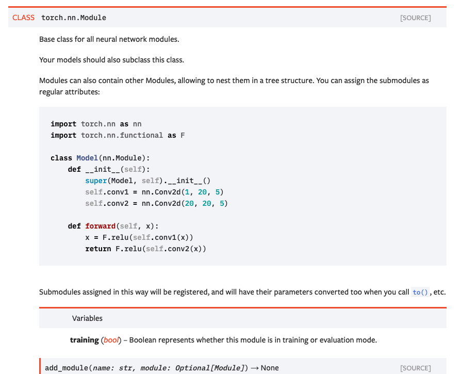This screenshot has height=374, width=459.
Task: Click 'super(Model, self).__init__()' line
Action: point(148,181)
